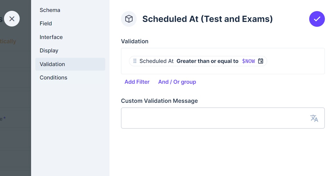Switch to the Conditions section
The image size is (336, 176).
[53, 77]
